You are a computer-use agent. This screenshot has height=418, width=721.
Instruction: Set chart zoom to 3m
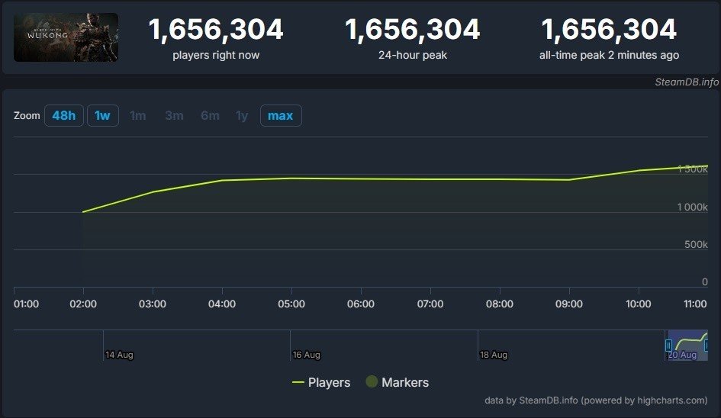pyautogui.click(x=174, y=115)
